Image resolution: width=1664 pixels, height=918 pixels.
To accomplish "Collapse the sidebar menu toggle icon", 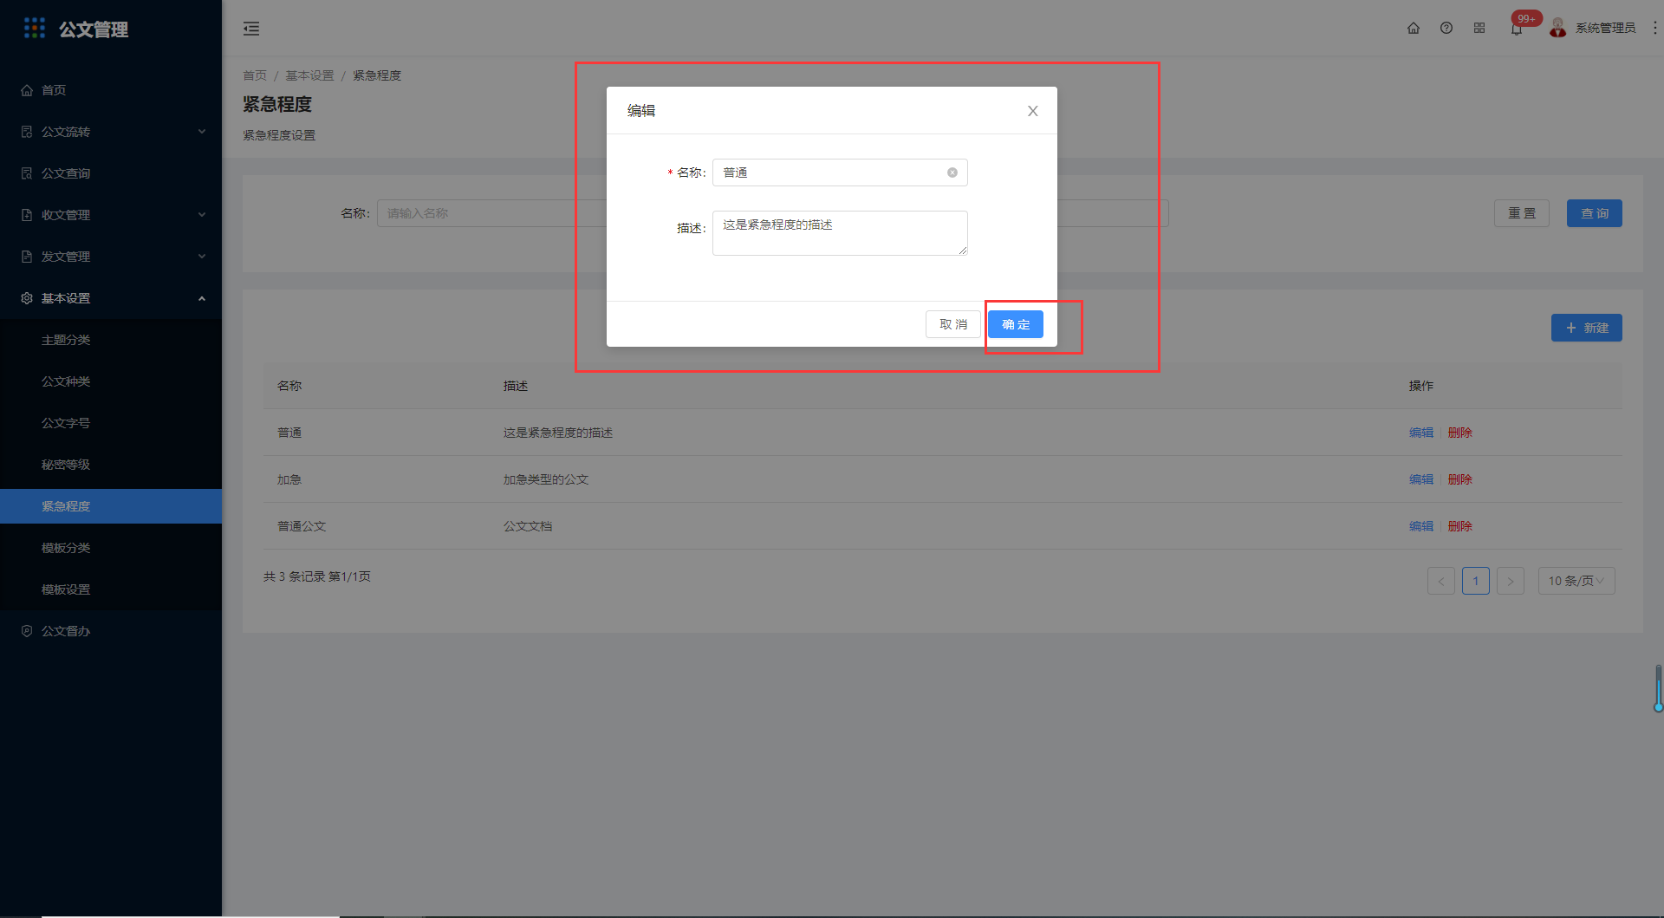I will [x=251, y=29].
